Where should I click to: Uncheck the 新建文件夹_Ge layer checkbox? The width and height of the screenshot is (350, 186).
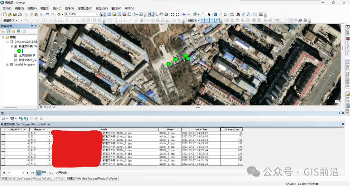pos(16,46)
